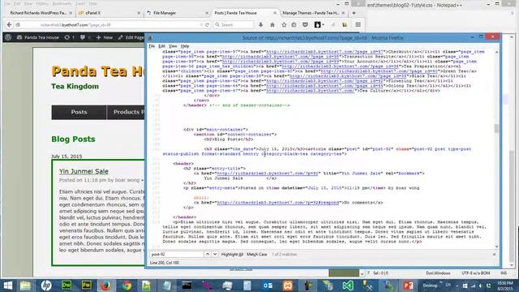Open ?p=92#respond link in source
This screenshot has width=519, height=292.
tap(278, 202)
